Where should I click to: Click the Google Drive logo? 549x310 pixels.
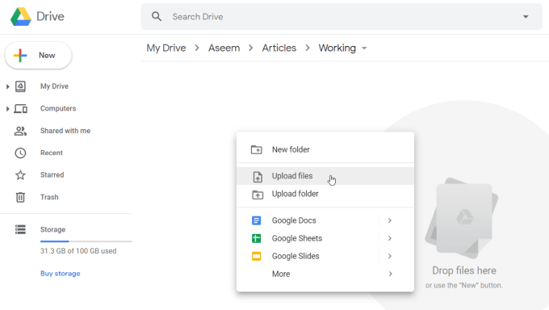click(21, 16)
